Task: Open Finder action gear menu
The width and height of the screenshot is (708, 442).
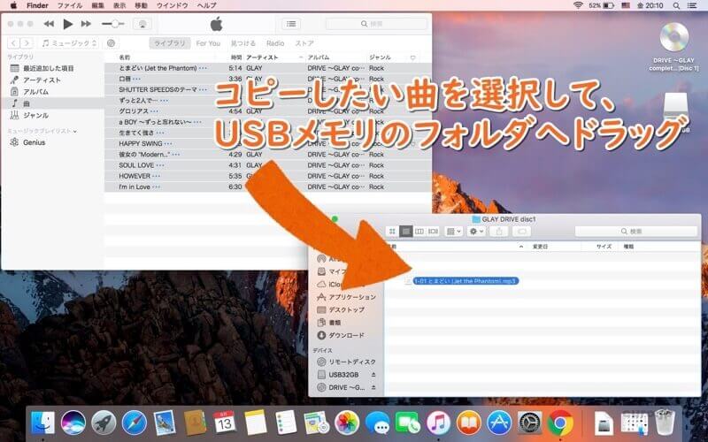Action: (476, 232)
